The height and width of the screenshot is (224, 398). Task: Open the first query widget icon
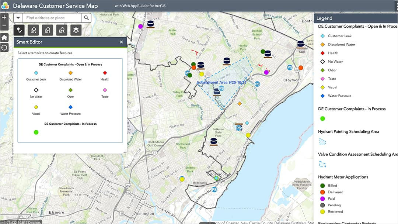pyautogui.click(x=33, y=30)
